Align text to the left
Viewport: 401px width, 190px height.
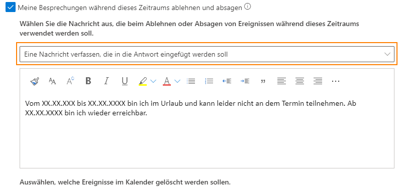281,81
